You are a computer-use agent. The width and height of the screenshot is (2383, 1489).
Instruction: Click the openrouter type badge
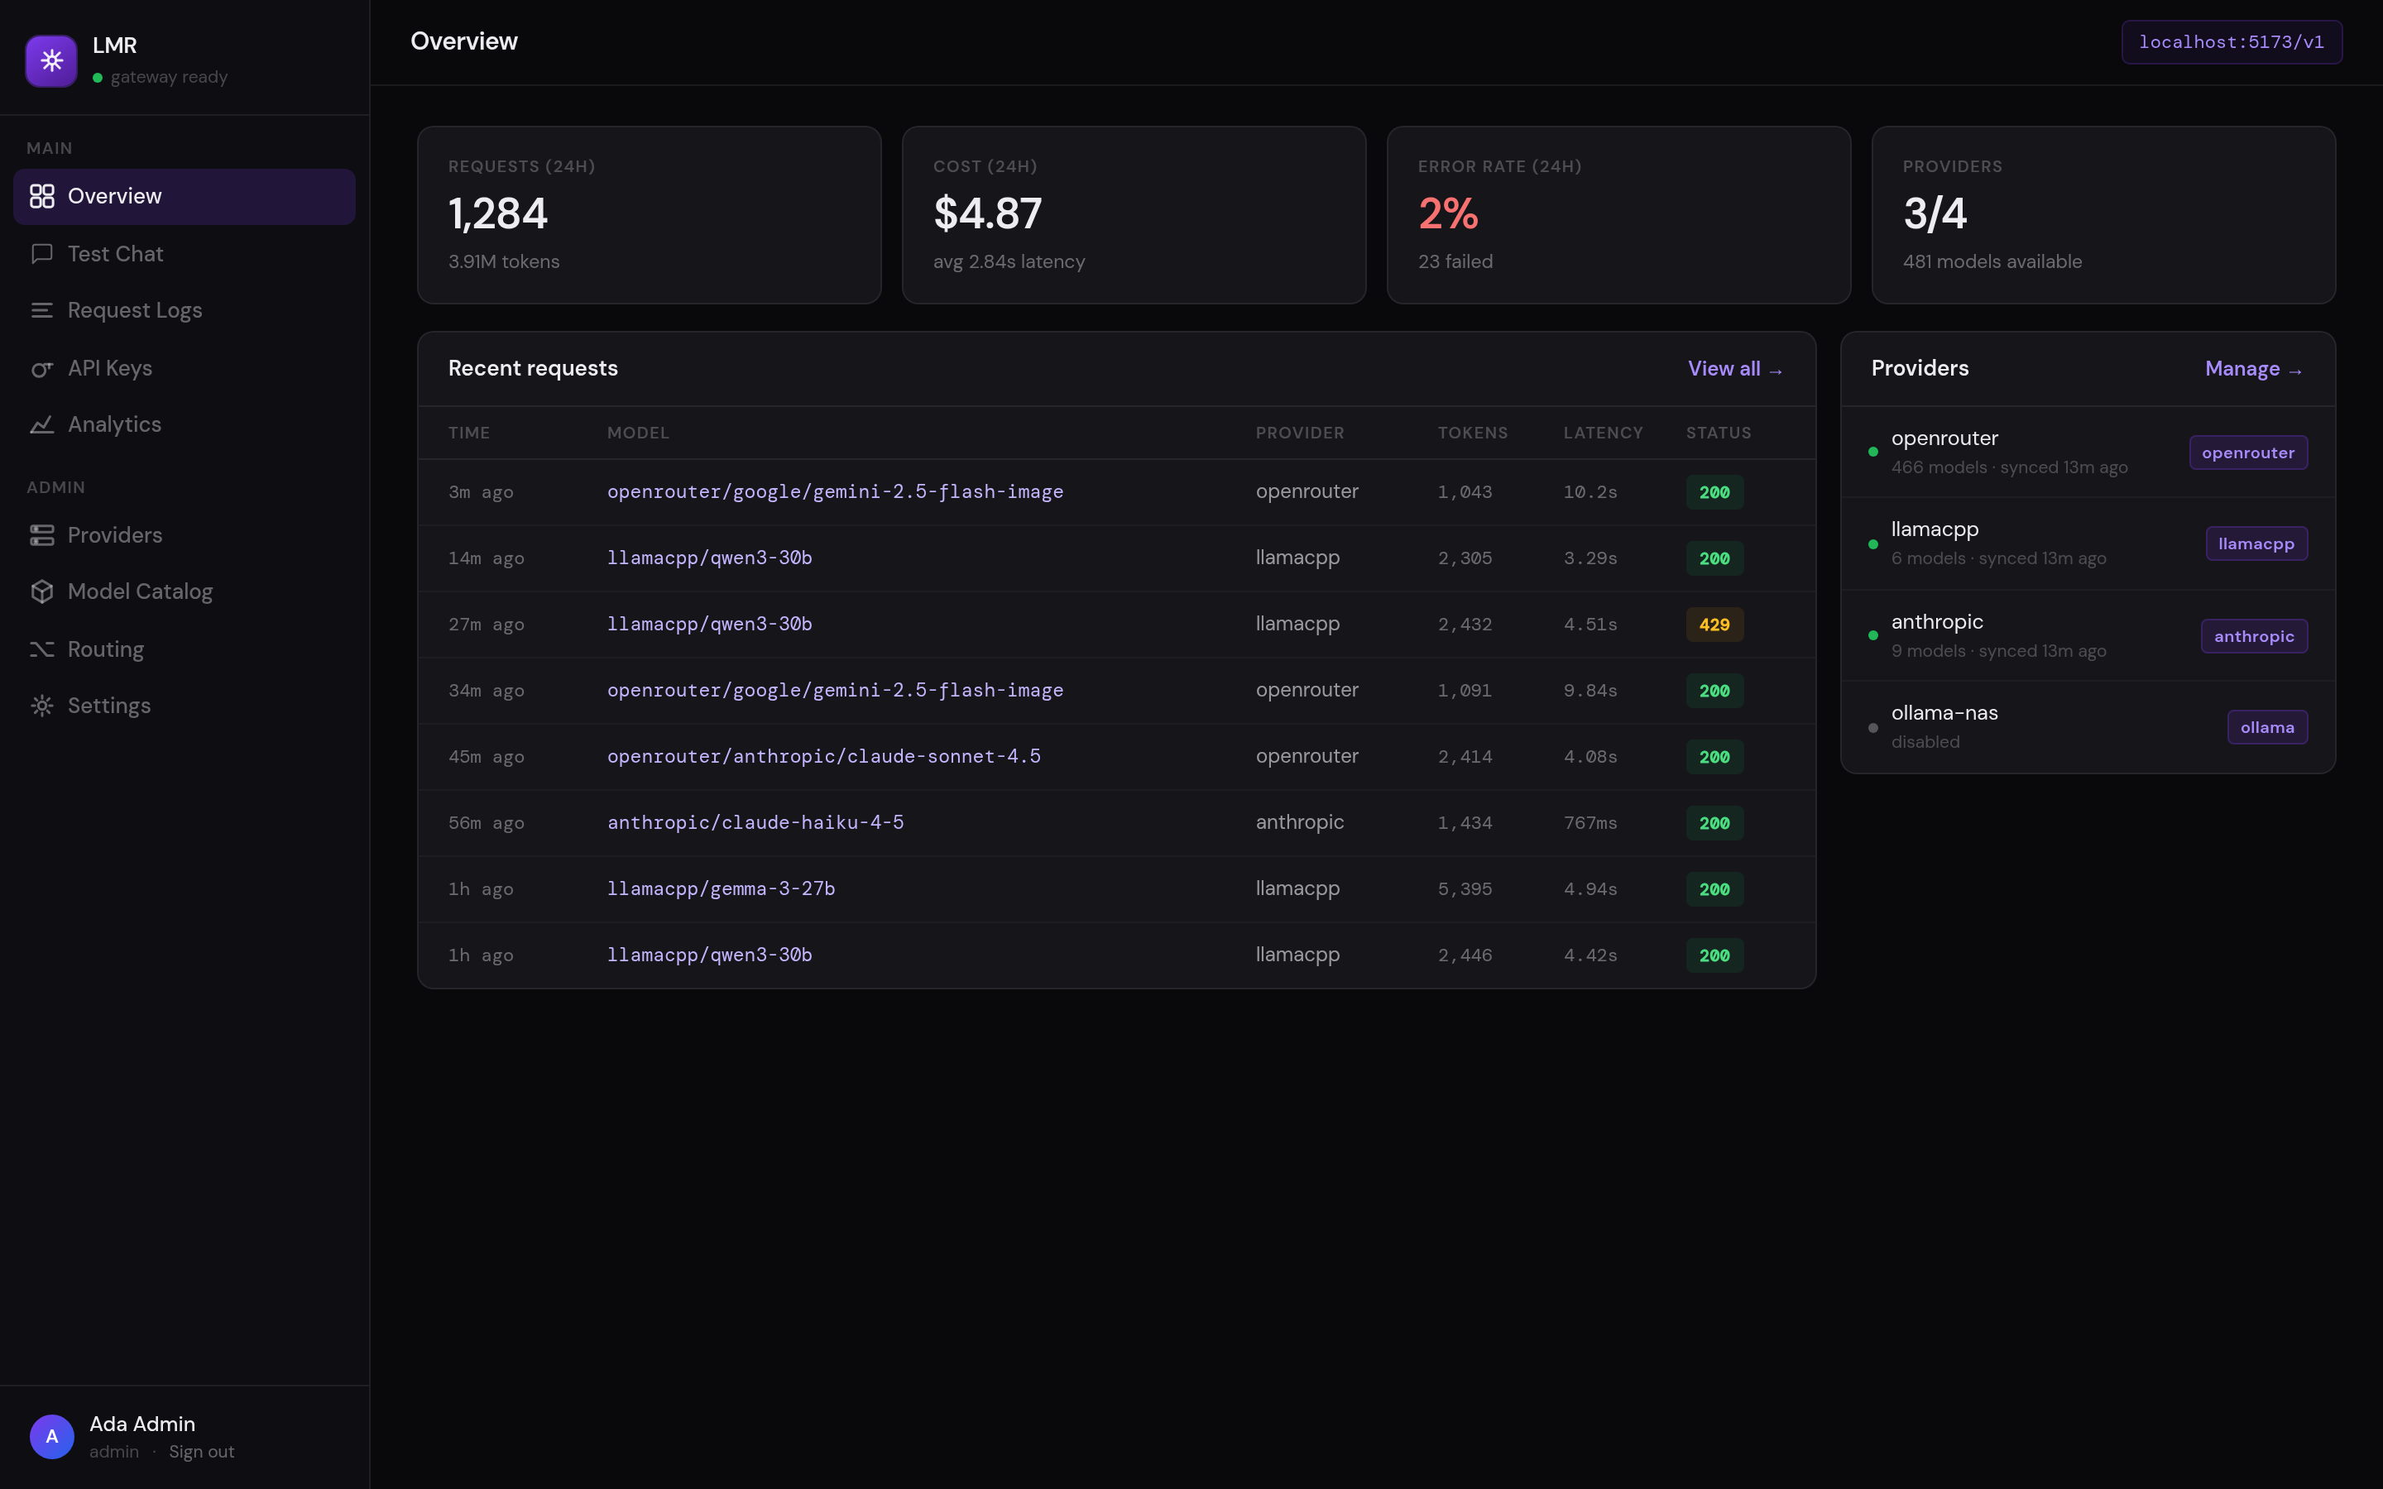tap(2248, 453)
